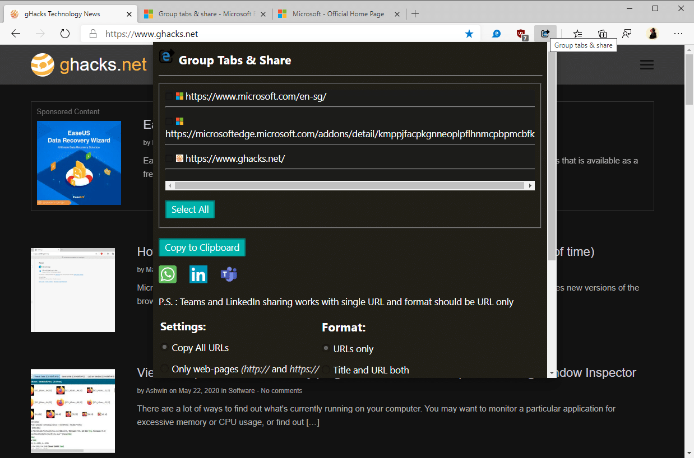Check the ghacks.net URL checkbox

(169, 158)
